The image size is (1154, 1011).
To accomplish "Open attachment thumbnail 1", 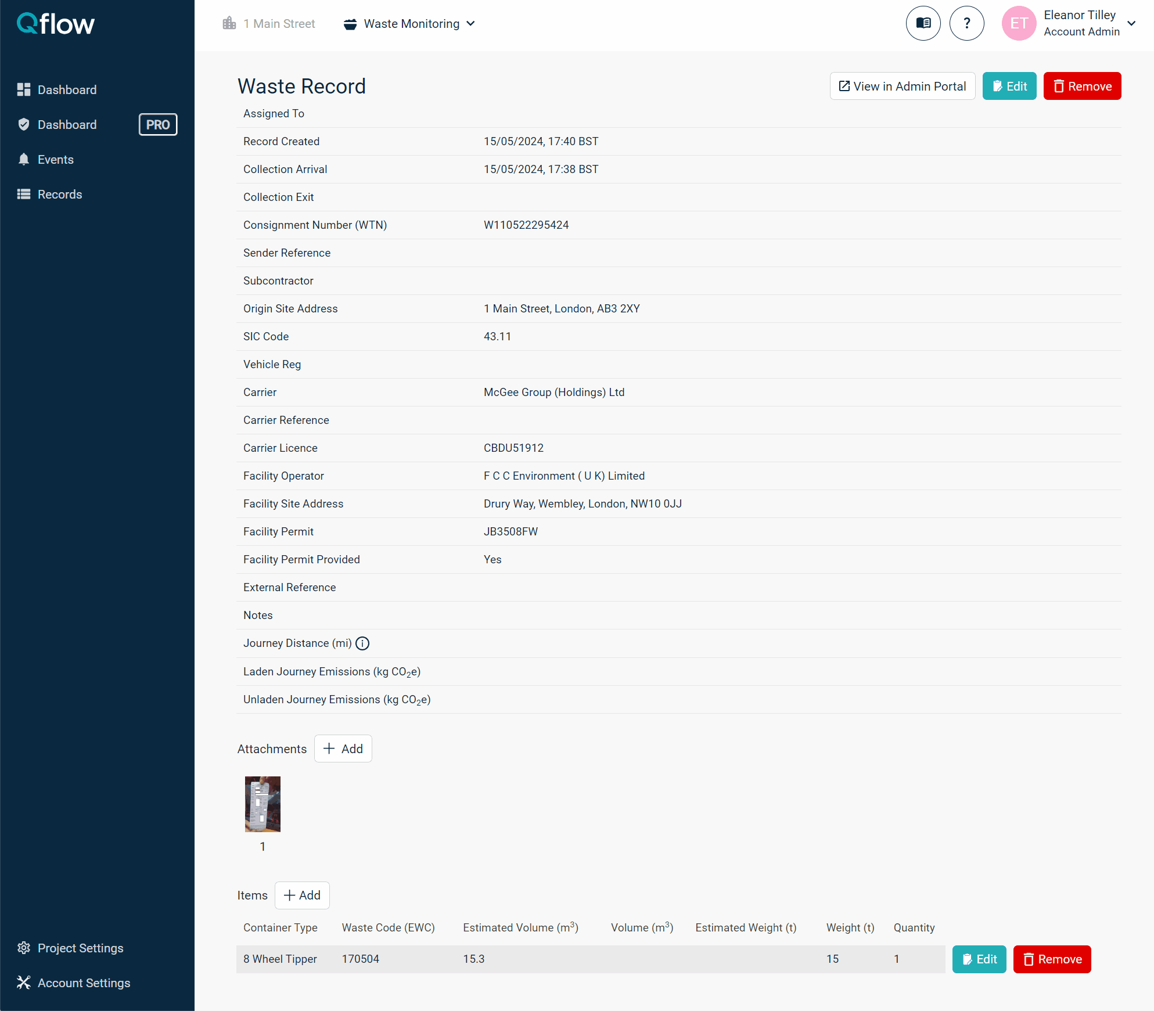I will pyautogui.click(x=263, y=804).
